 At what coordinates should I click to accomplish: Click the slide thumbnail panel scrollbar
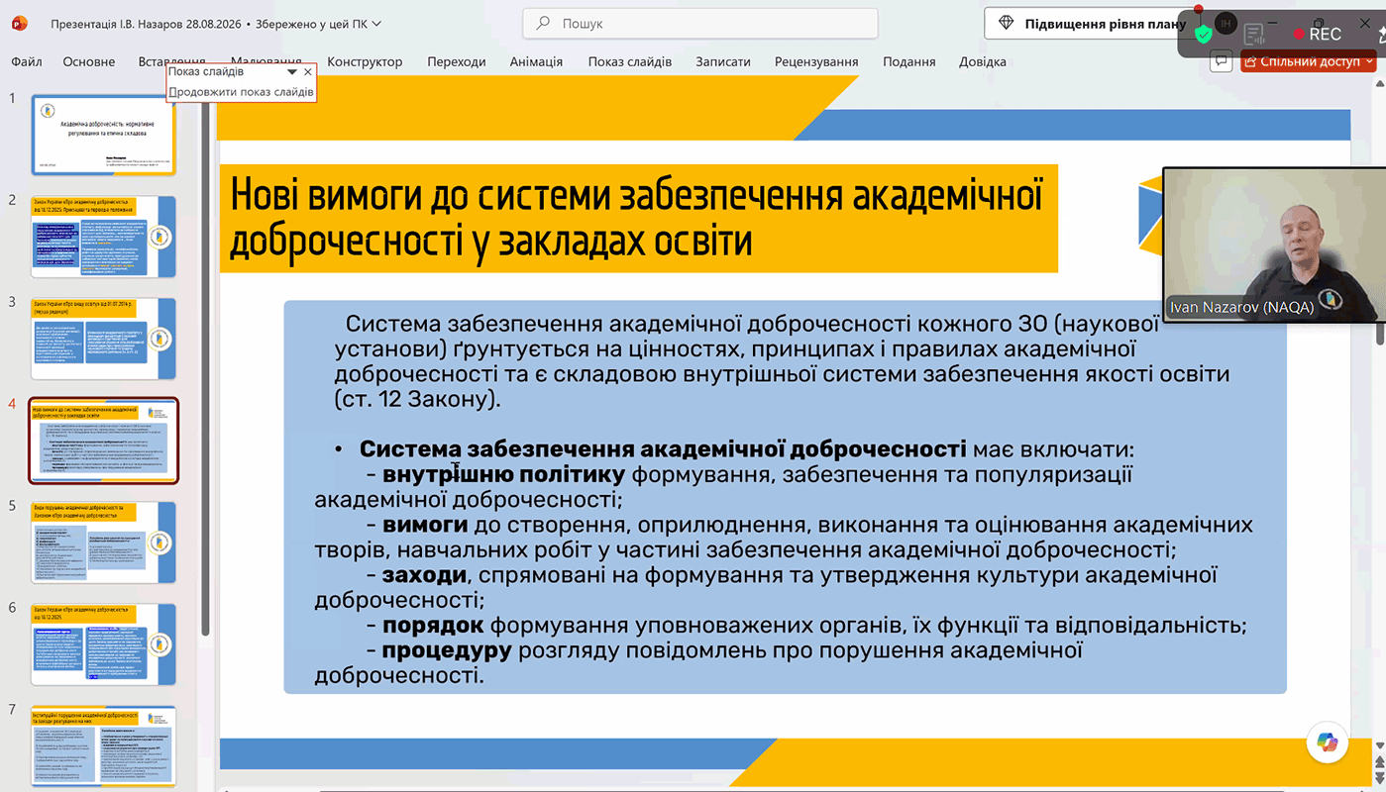(206, 366)
